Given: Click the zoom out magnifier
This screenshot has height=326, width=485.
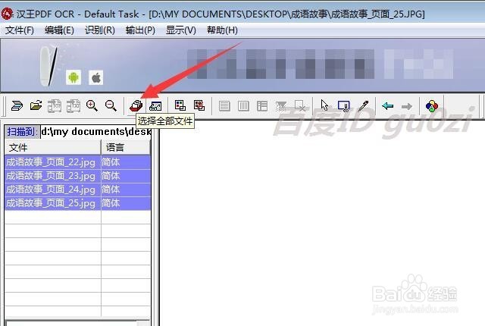Looking at the screenshot, I should click(111, 106).
